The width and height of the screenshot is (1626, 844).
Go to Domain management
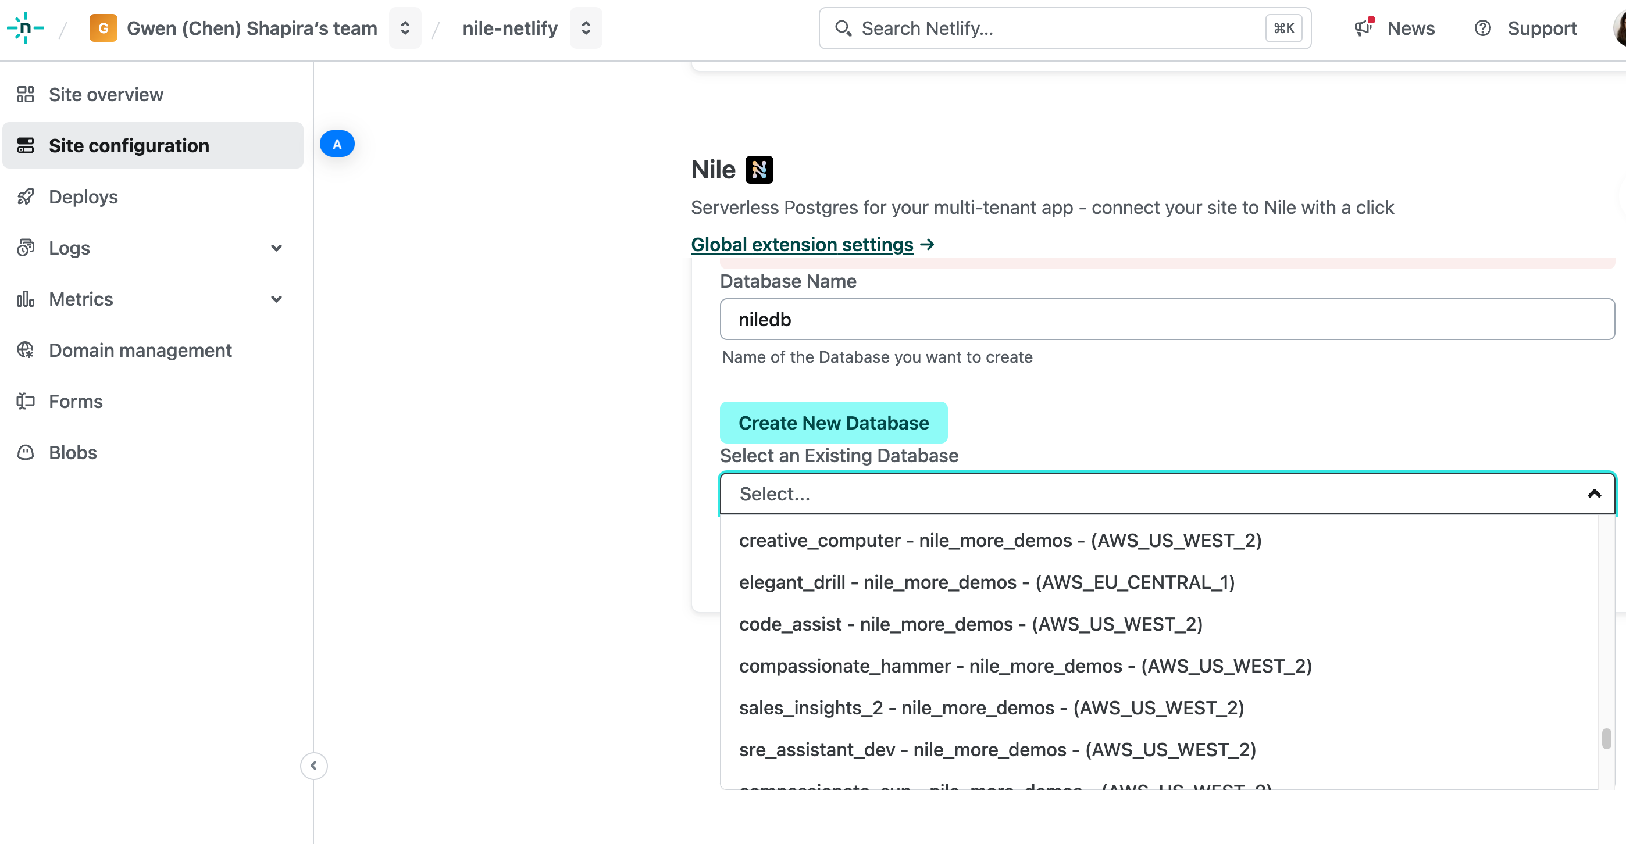(140, 350)
